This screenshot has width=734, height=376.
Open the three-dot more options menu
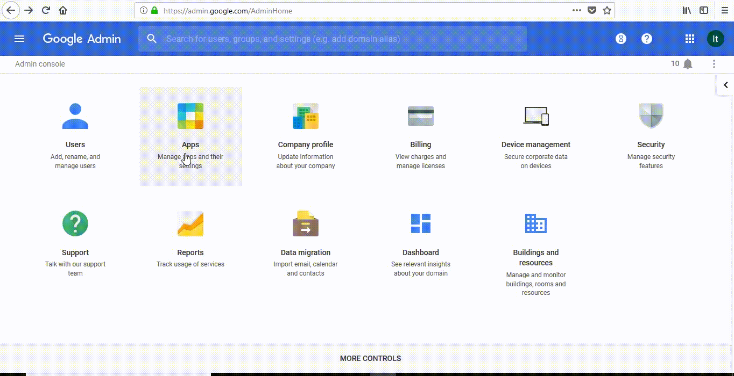[x=714, y=64]
